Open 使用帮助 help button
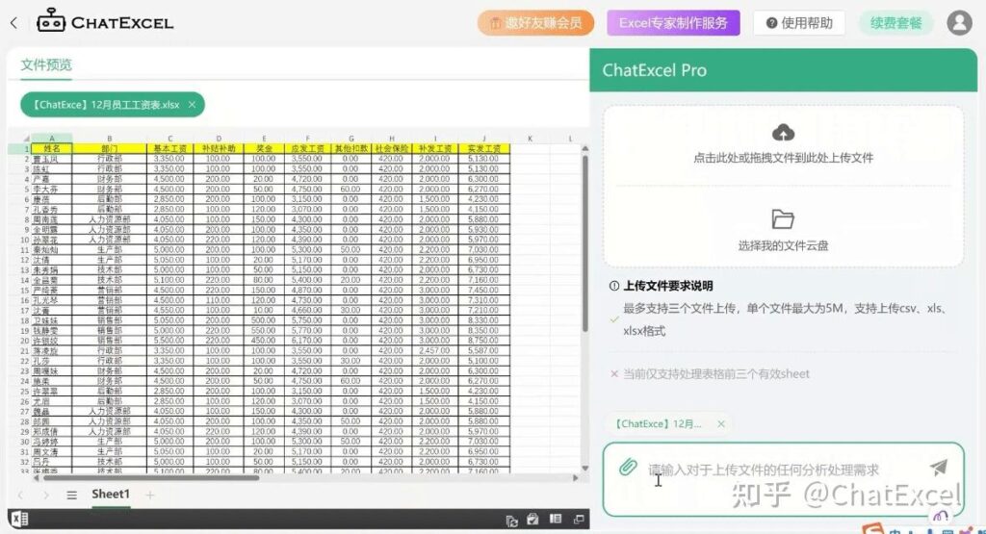The height and width of the screenshot is (534, 986). [x=799, y=23]
